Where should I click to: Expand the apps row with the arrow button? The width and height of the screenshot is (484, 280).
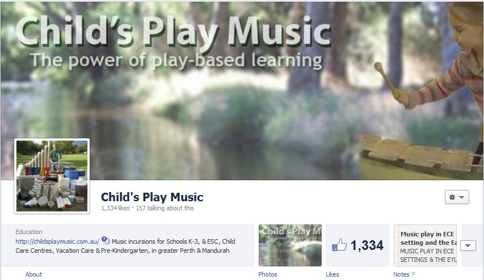click(468, 245)
